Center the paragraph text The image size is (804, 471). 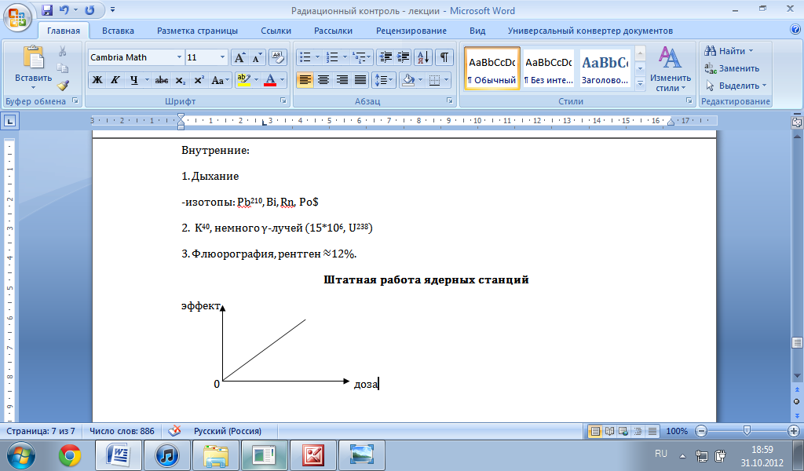pyautogui.click(x=323, y=80)
